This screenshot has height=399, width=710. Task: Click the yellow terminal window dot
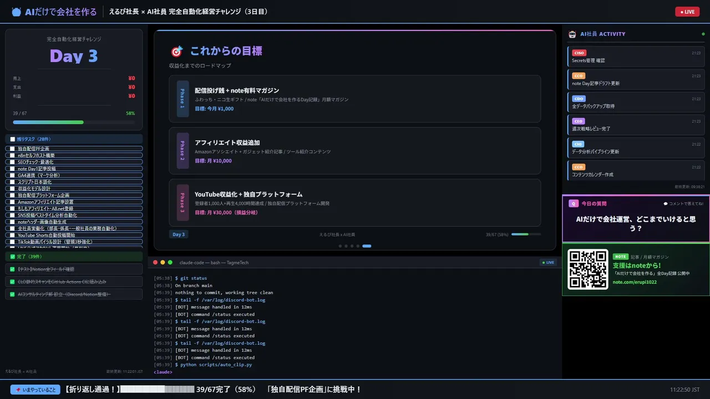[x=163, y=262]
